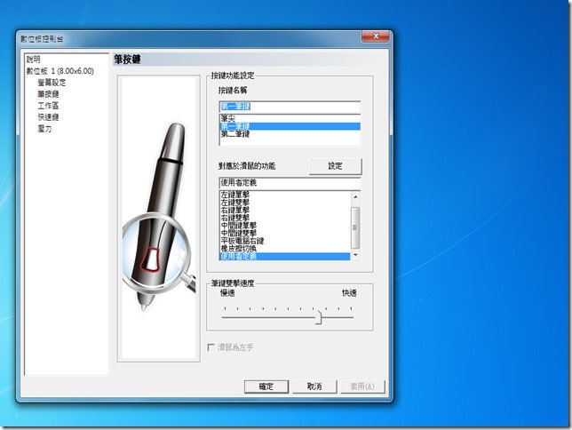The width and height of the screenshot is (572, 430).
Task: Toggle the 滑鼠為左手 checkbox
Action: (211, 346)
